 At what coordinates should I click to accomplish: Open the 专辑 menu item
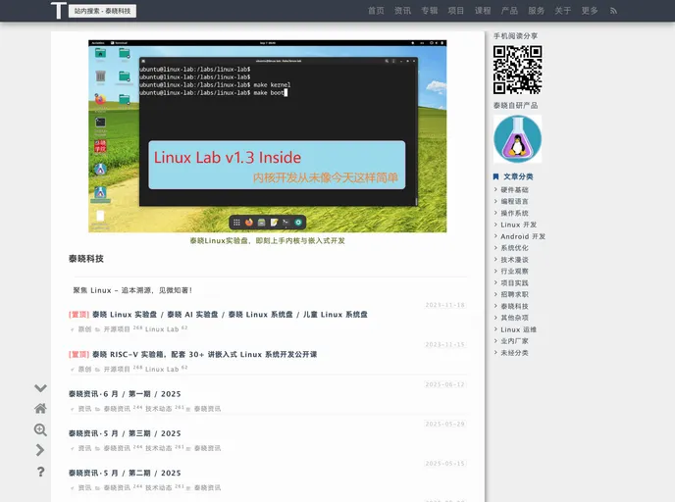point(429,11)
